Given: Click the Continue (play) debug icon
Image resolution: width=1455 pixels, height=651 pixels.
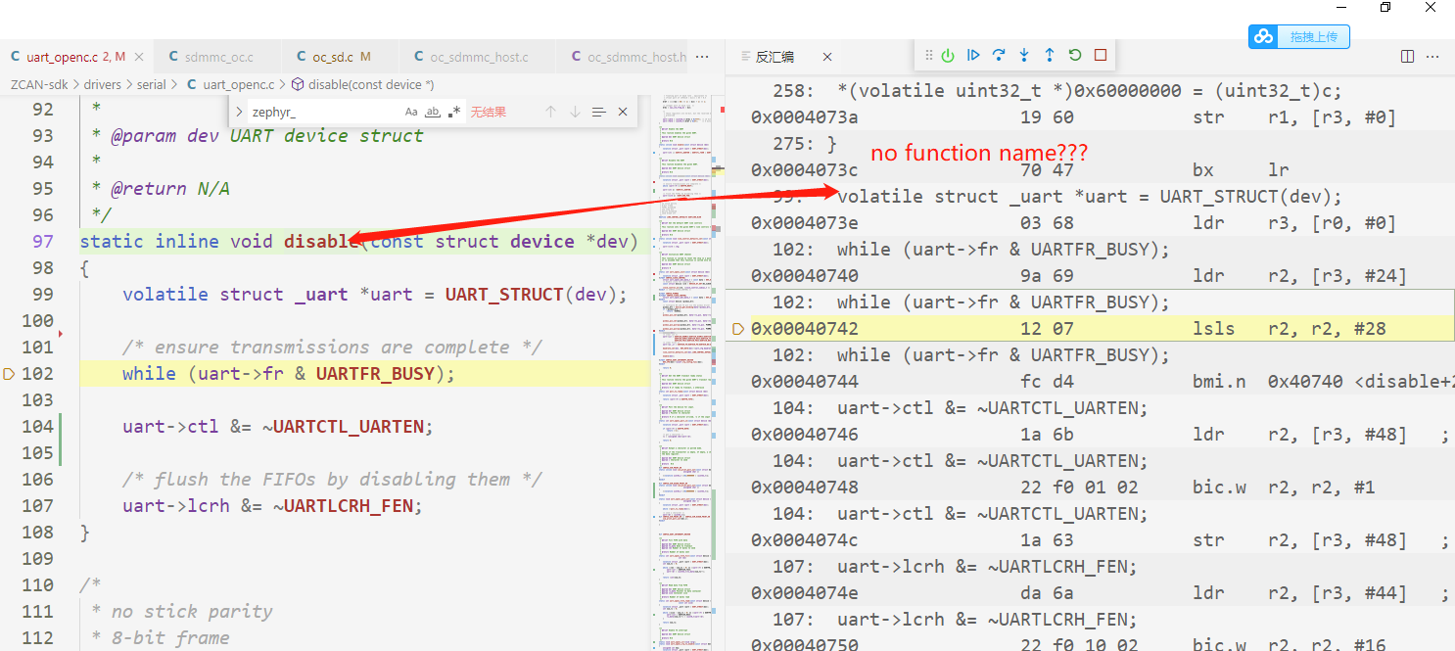Looking at the screenshot, I should pyautogui.click(x=972, y=56).
